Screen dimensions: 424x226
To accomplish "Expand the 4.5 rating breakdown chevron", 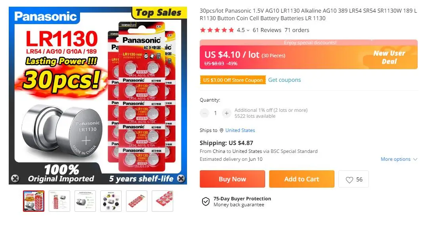I will pyautogui.click(x=248, y=30).
